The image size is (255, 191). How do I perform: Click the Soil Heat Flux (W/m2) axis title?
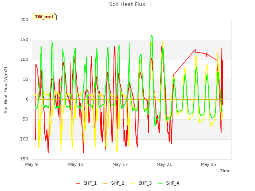coord(6,90)
